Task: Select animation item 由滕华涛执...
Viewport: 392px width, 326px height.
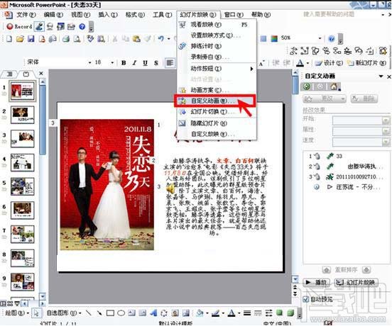Action: tap(346, 167)
